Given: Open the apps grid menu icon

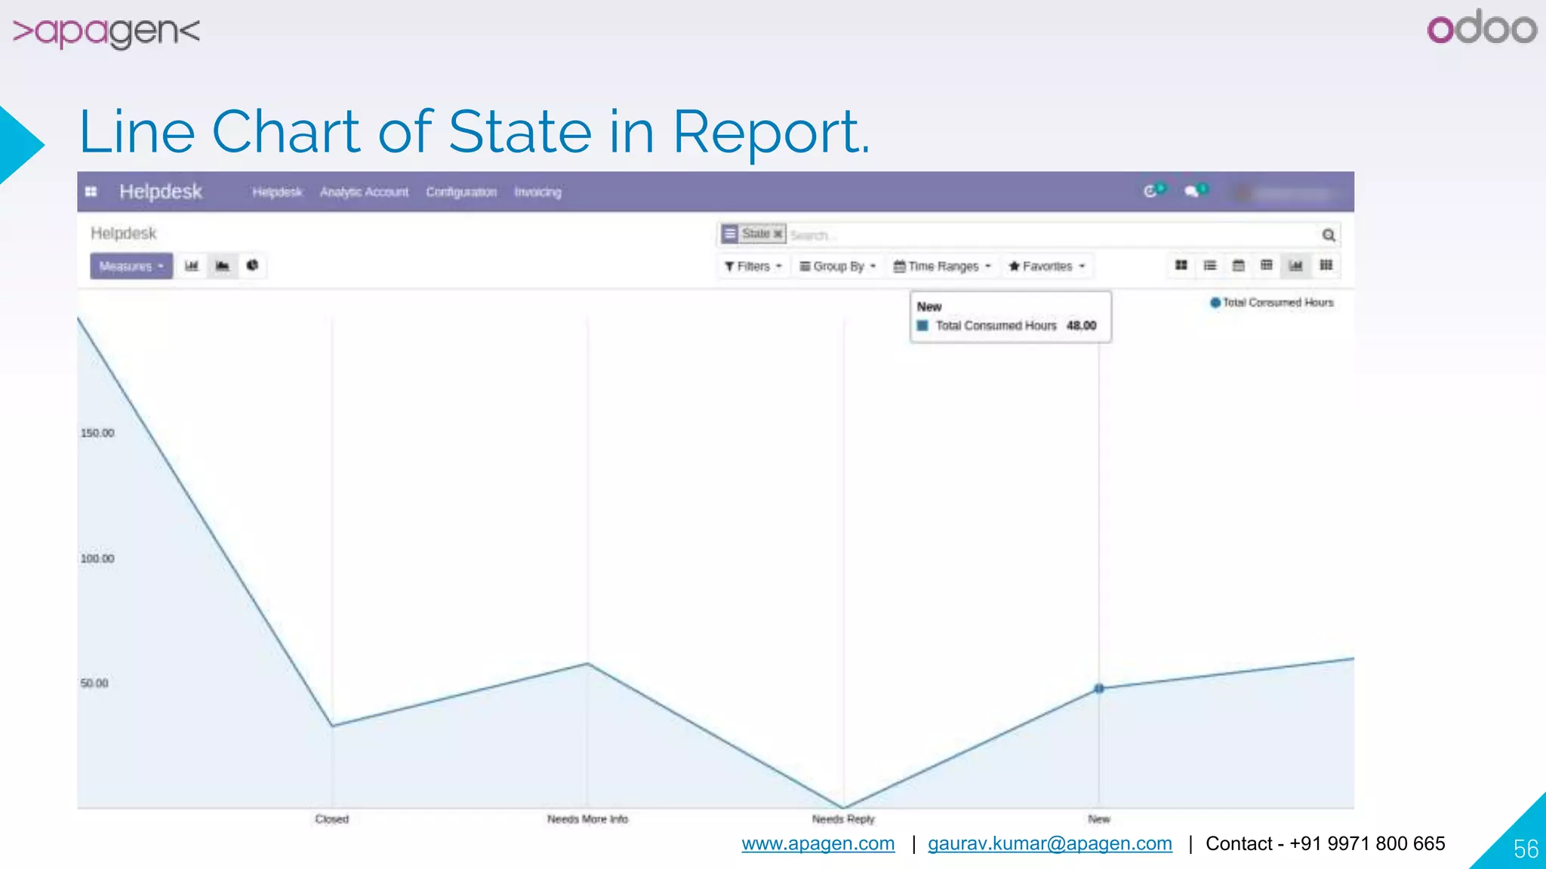Looking at the screenshot, I should [91, 192].
